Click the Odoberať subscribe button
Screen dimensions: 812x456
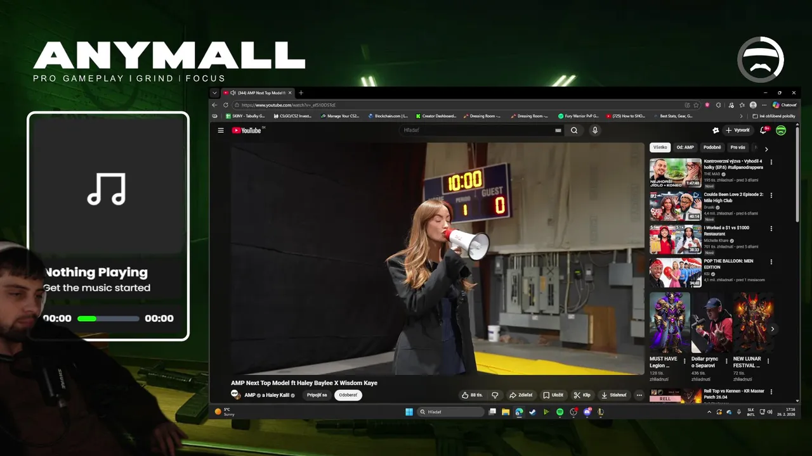click(x=348, y=395)
